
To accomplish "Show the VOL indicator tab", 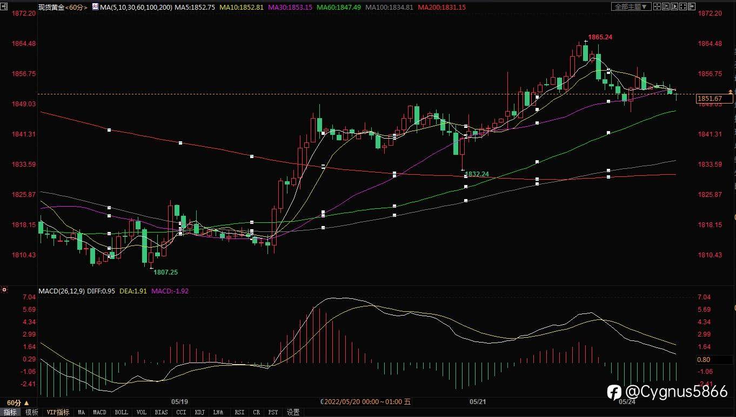I will pos(141,412).
